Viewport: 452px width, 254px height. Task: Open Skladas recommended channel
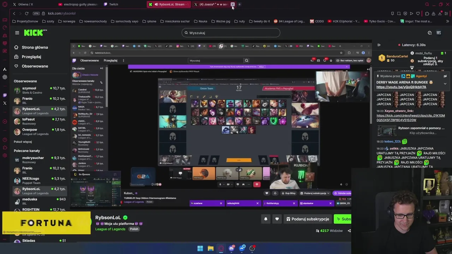click(x=40, y=241)
